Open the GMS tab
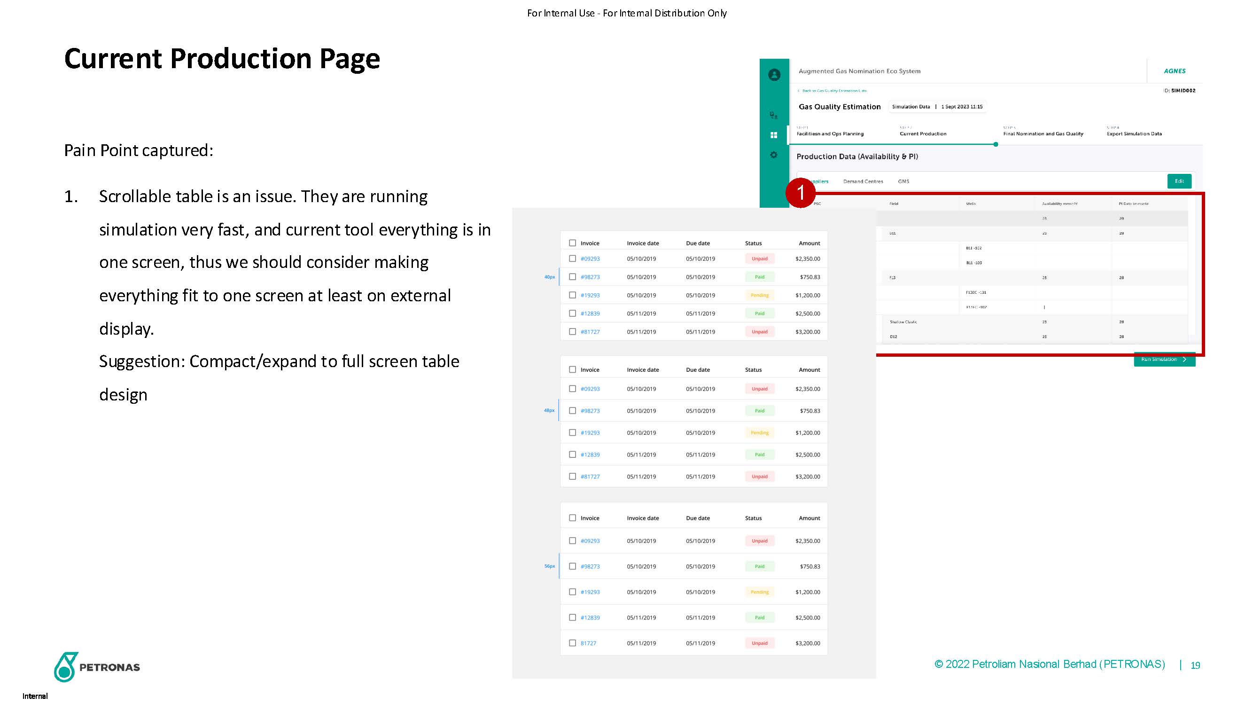The height and width of the screenshot is (705, 1253). click(903, 181)
